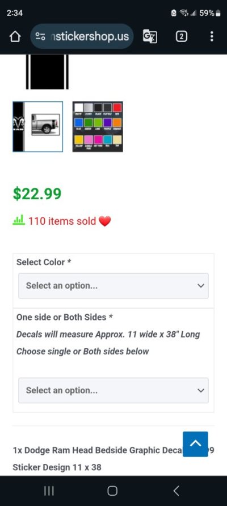
Task: Tap the blue scroll-to-top arrow button
Action: (195, 444)
